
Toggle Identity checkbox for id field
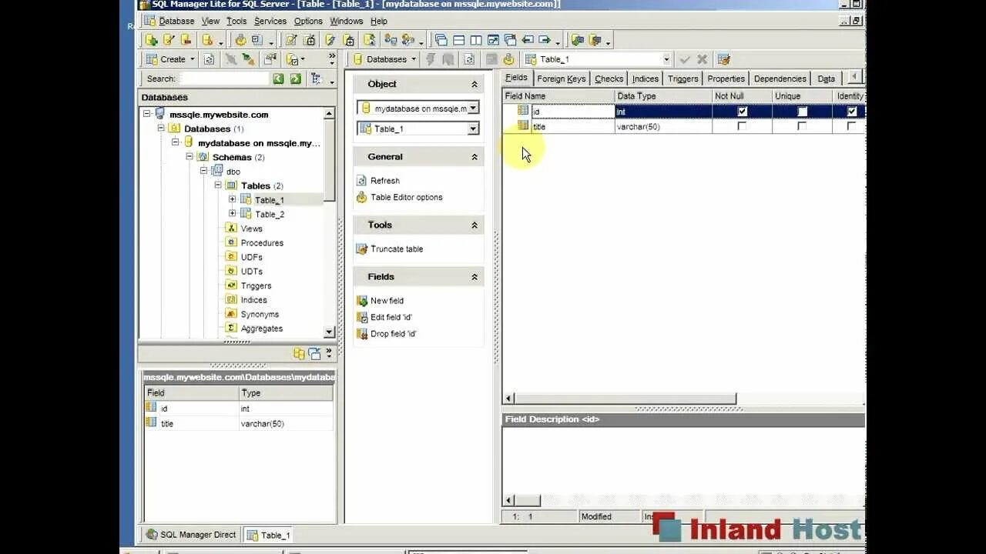[x=851, y=112]
